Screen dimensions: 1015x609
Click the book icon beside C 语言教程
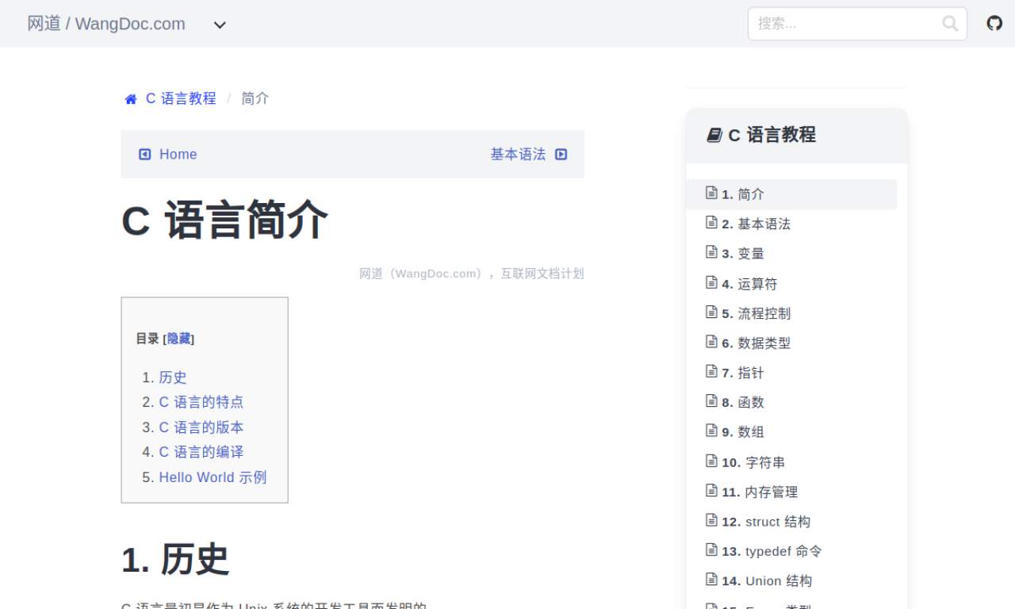(x=714, y=135)
